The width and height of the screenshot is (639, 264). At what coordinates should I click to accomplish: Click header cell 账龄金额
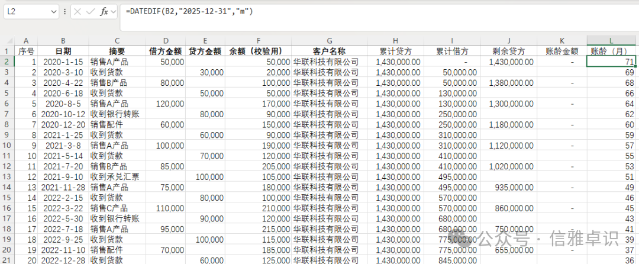562,51
